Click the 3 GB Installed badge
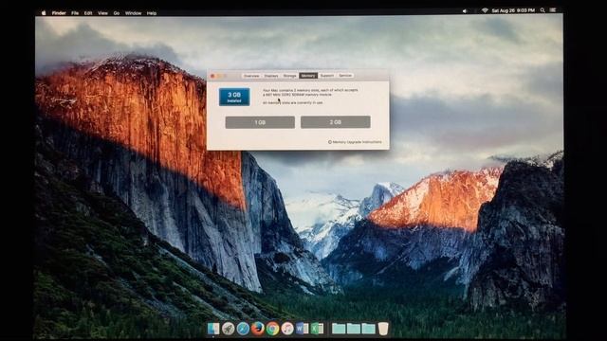The image size is (607, 341). tap(234, 97)
